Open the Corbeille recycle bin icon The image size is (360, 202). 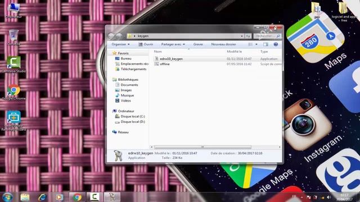pos(13,38)
